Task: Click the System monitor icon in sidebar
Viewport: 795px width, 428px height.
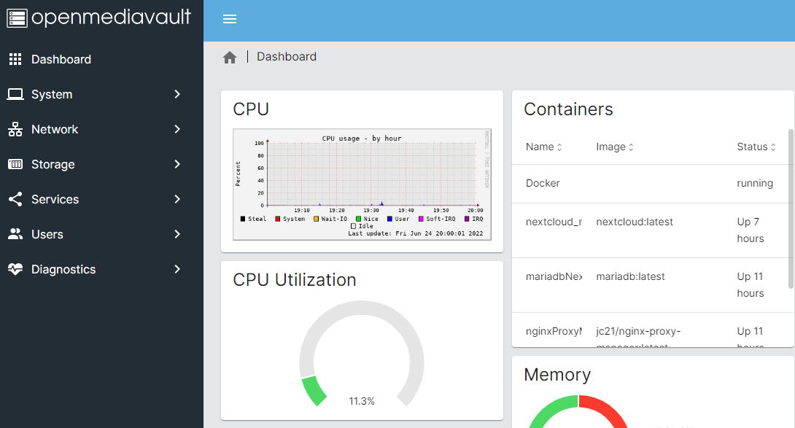Action: coord(15,94)
